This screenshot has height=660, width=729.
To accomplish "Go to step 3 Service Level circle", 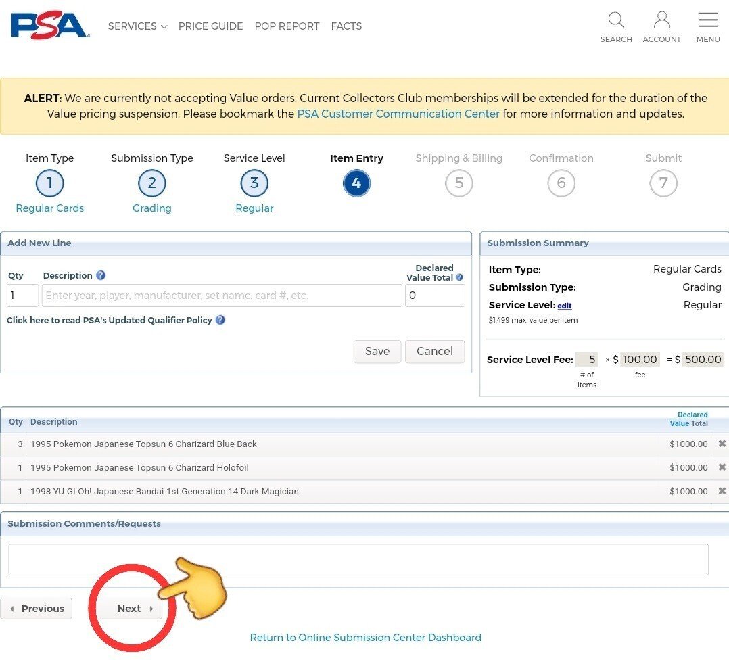I will coord(254,183).
